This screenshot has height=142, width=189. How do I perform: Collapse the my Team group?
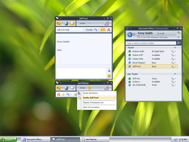tap(175, 74)
